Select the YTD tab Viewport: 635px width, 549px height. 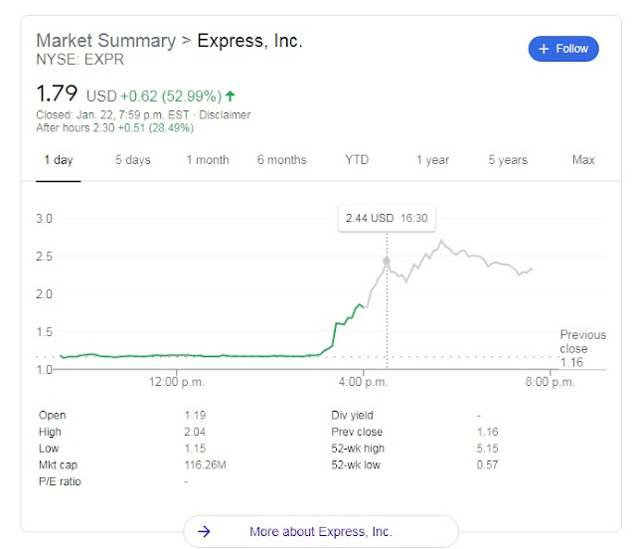point(357,160)
